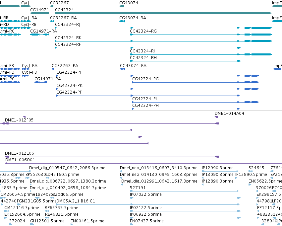Click the CG14971 gene arrow
The image size is (282, 226).
39,13
